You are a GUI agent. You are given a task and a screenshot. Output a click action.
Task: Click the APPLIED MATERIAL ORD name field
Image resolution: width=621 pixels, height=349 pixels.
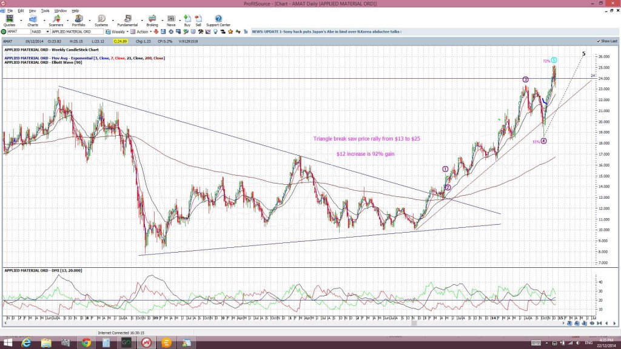click(x=77, y=32)
